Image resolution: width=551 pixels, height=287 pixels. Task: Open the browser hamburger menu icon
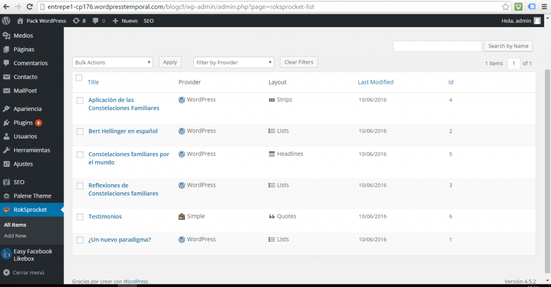tap(544, 7)
